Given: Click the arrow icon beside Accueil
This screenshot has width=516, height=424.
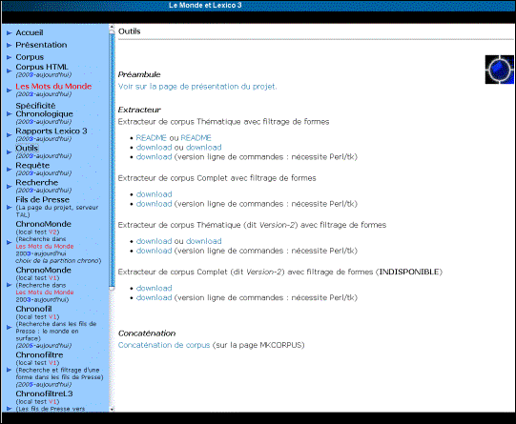Looking at the screenshot, I should 10,32.
